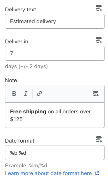Connect dynamic source for Delivery text

(x=99, y=8)
